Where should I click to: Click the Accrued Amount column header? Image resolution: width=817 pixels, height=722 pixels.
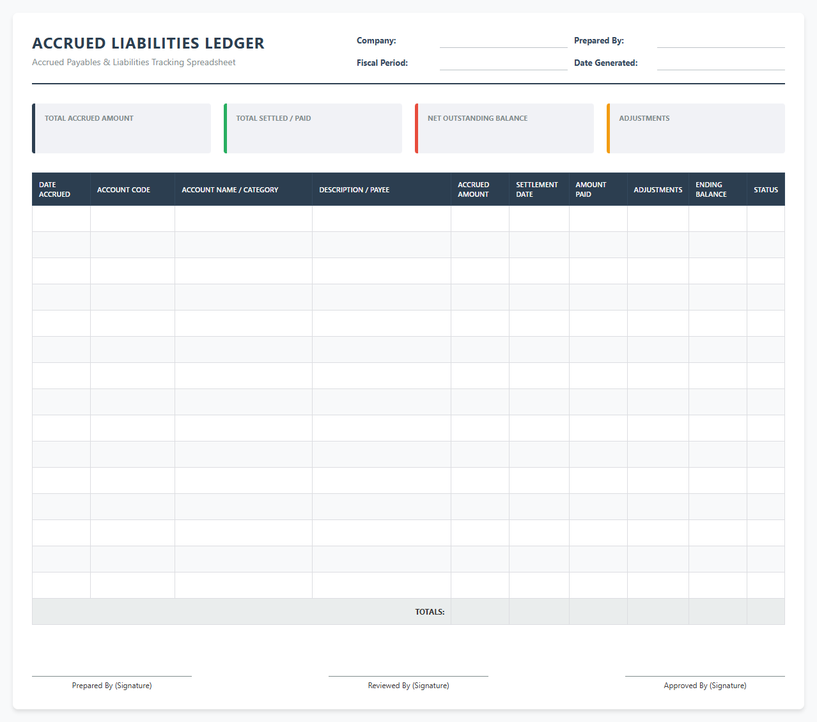[480, 189]
